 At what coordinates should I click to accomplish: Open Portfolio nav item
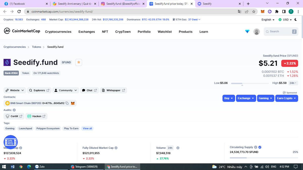point(144,31)
